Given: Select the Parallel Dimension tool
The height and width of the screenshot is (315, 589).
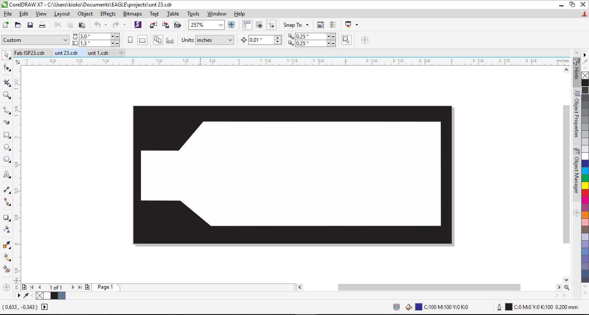Looking at the screenshot, I should pos(6,189).
